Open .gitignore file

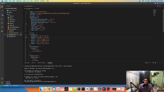pos(11,31)
